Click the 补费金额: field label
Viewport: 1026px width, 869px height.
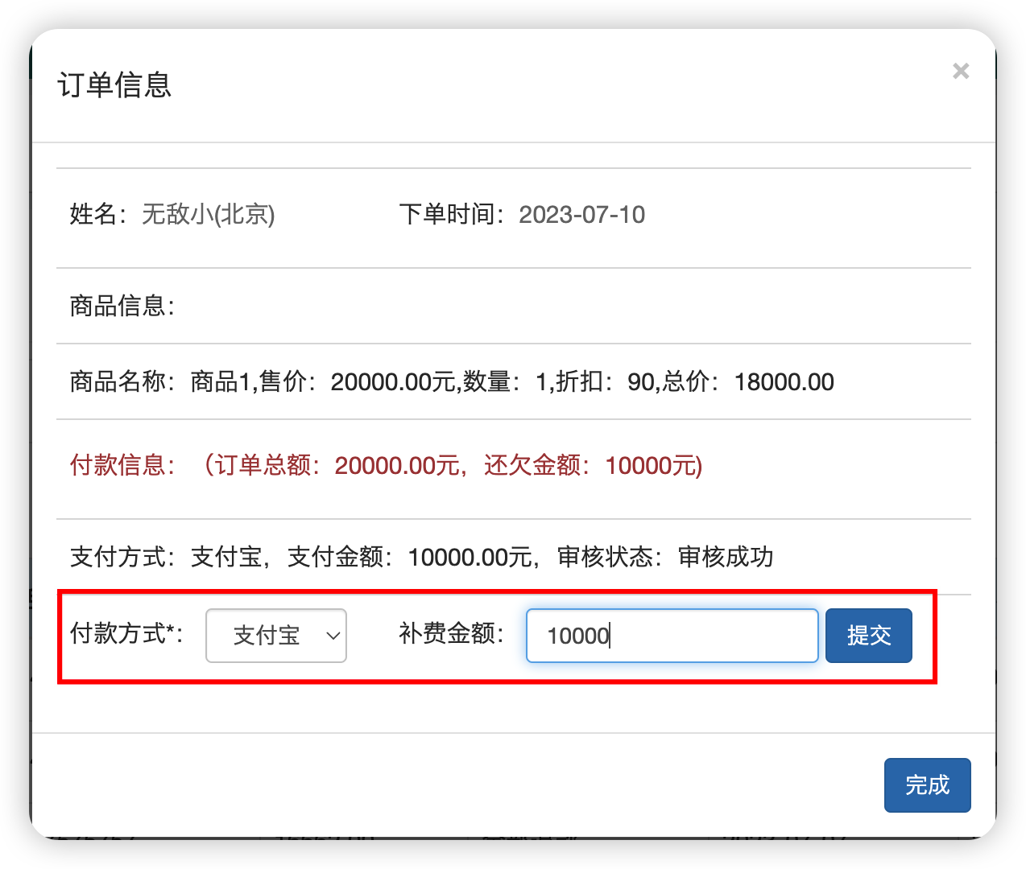click(452, 634)
